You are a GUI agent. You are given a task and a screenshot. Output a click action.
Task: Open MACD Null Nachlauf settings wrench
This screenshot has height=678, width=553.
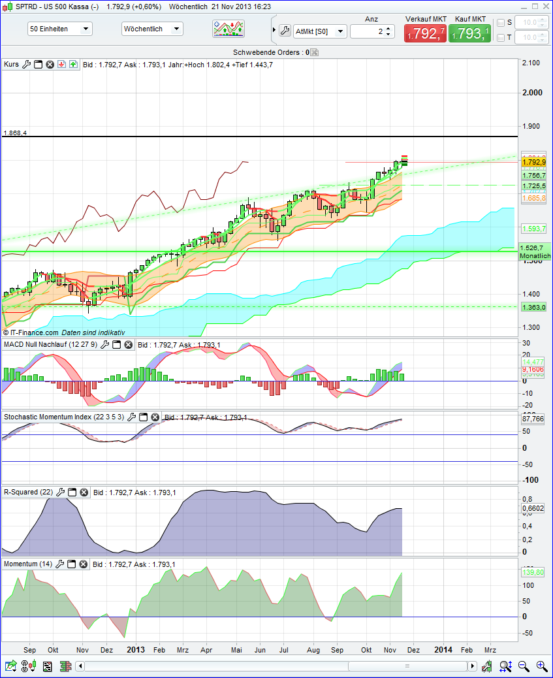[103, 344]
